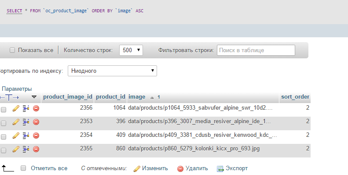This screenshot has width=348, height=175.
Task: Click image path p396_3007_media_resiver_alpine cell
Action: pyautogui.click(x=199, y=121)
